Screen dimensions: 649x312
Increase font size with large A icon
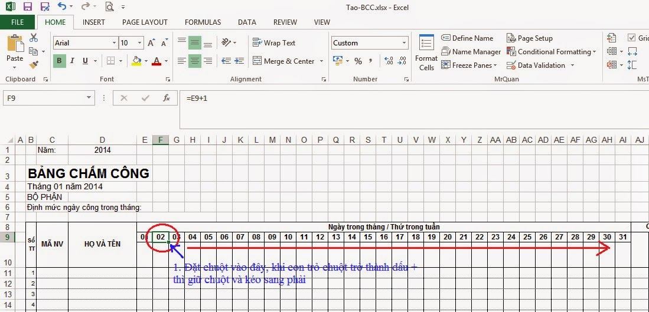[x=152, y=42]
